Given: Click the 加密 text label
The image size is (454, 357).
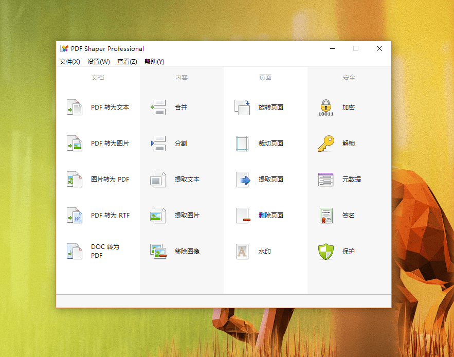Looking at the screenshot, I should pyautogui.click(x=348, y=107).
